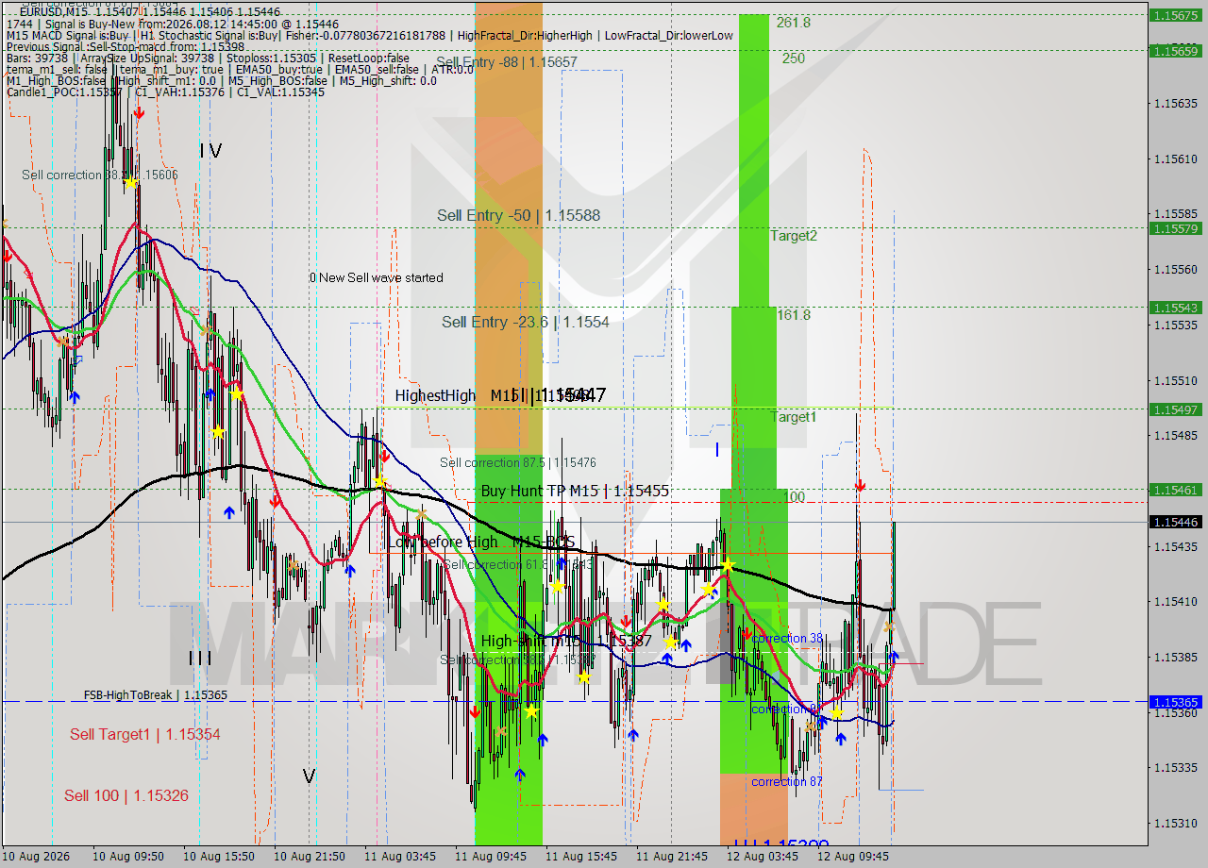The height and width of the screenshot is (868, 1208).
Task: Select the '100' Fibonacci level label
Action: tap(794, 496)
